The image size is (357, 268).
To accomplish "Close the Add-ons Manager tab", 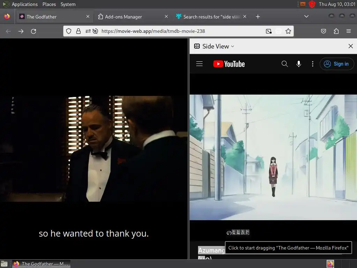I will pos(166,16).
